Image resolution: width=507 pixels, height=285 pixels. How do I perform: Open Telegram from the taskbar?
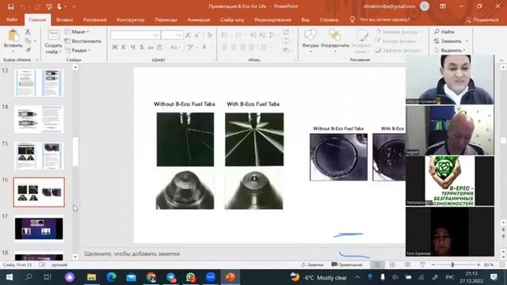pos(171,277)
